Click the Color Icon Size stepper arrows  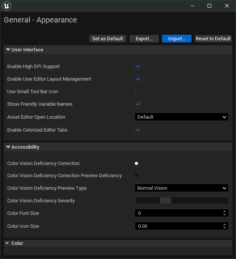[225, 226]
